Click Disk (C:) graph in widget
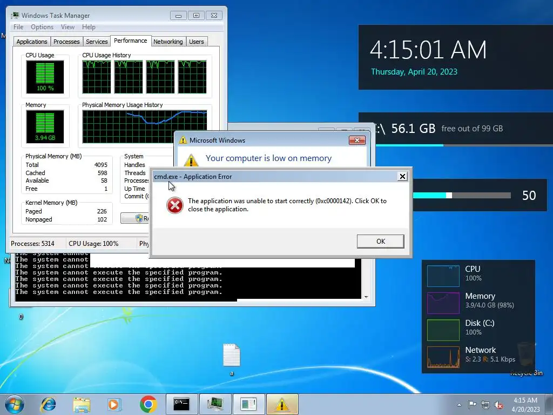Screen dimensions: 553x415 pyautogui.click(x=443, y=330)
